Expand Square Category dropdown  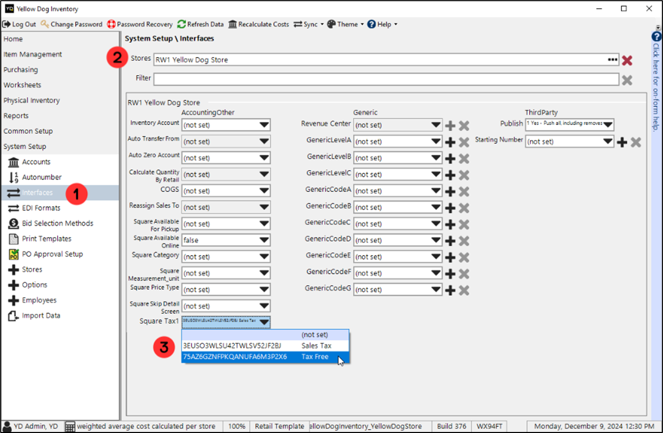[264, 257]
